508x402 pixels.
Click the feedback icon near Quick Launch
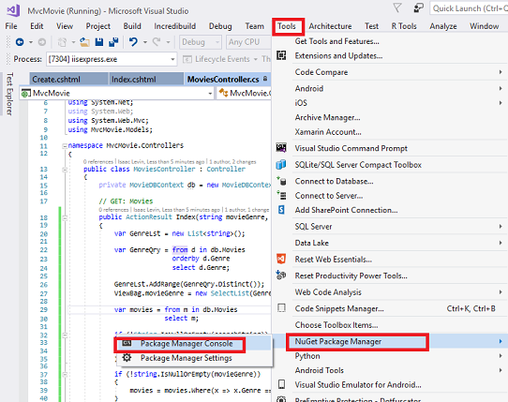point(419,7)
